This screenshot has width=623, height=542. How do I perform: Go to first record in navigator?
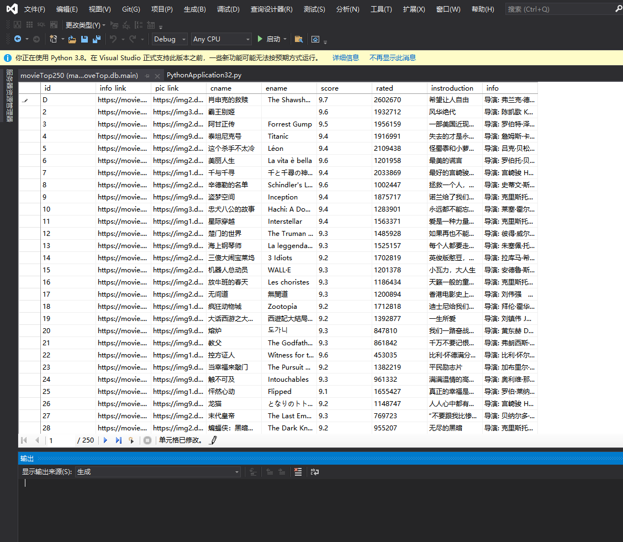pyautogui.click(x=24, y=440)
